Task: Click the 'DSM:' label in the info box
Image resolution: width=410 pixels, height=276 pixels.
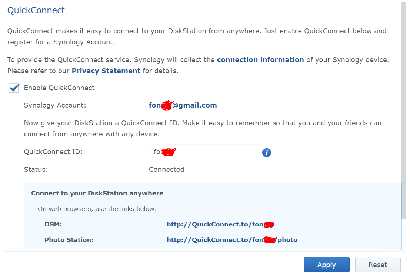Action: [53, 224]
